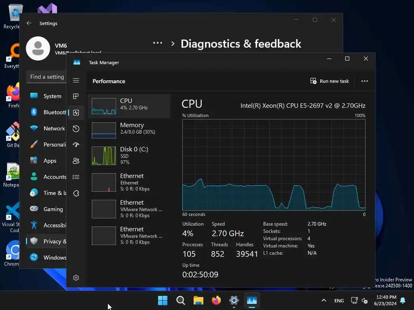The width and height of the screenshot is (414, 310).
Task: Expand Settings breadcrumb ellipsis
Action: tap(158, 43)
